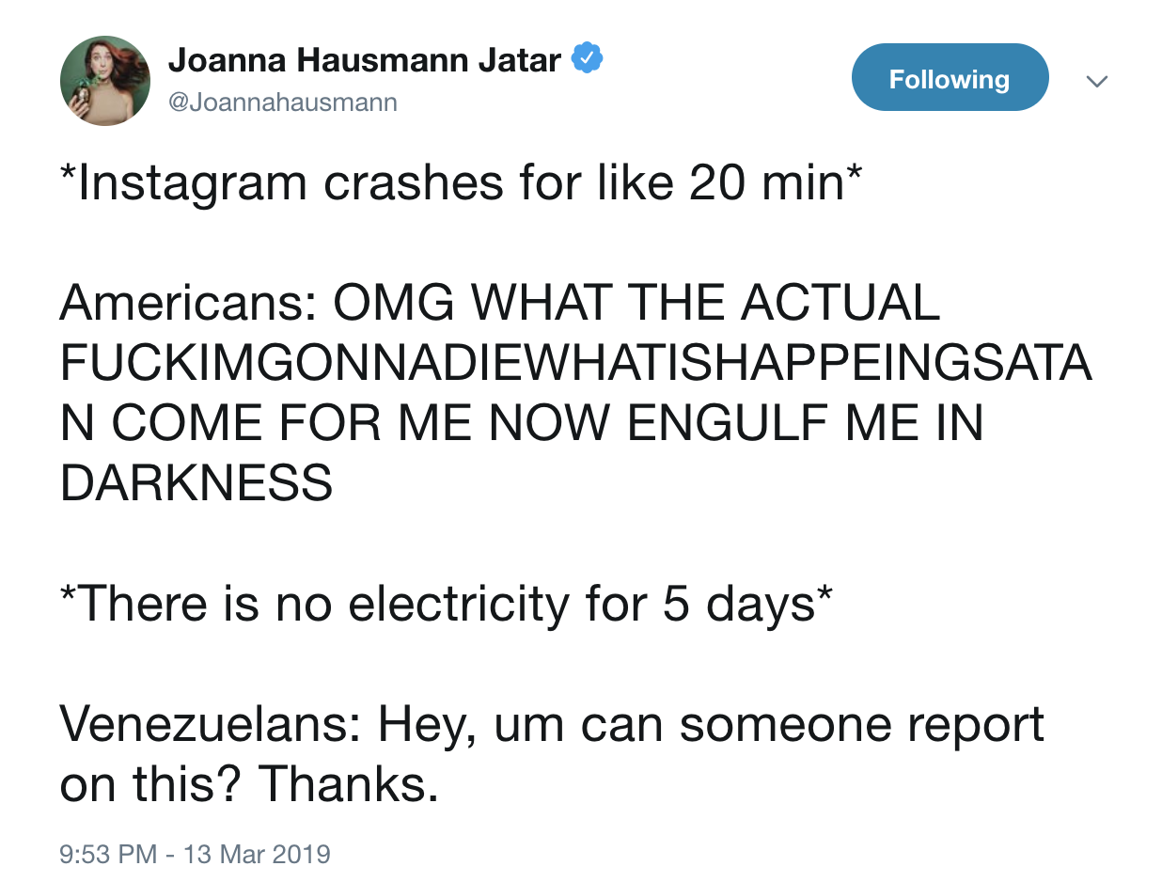Open the tweet via its timestamp link
Viewport: 1162px width, 882px height.
point(196,855)
